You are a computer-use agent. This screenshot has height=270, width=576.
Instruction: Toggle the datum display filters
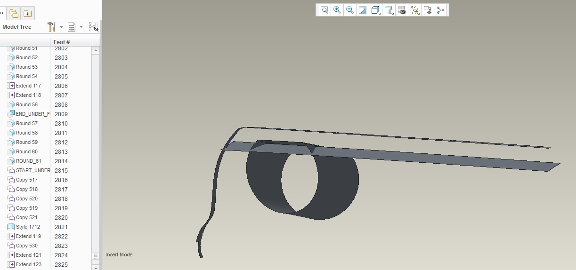click(415, 10)
